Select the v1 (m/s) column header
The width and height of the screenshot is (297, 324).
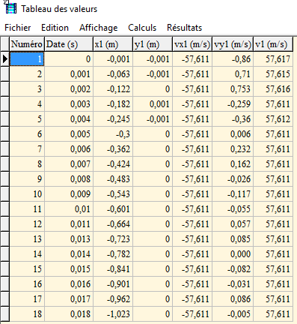273,44
